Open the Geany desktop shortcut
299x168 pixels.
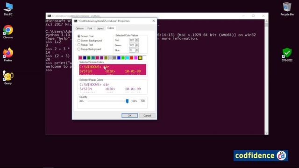[x=8, y=77]
